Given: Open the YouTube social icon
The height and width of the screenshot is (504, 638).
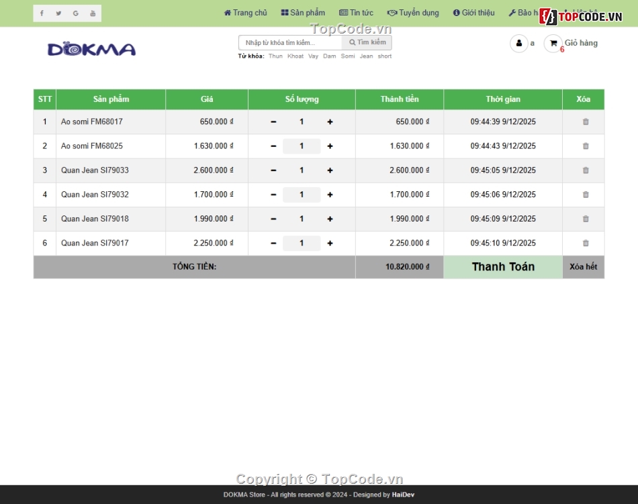Looking at the screenshot, I should click(x=93, y=13).
